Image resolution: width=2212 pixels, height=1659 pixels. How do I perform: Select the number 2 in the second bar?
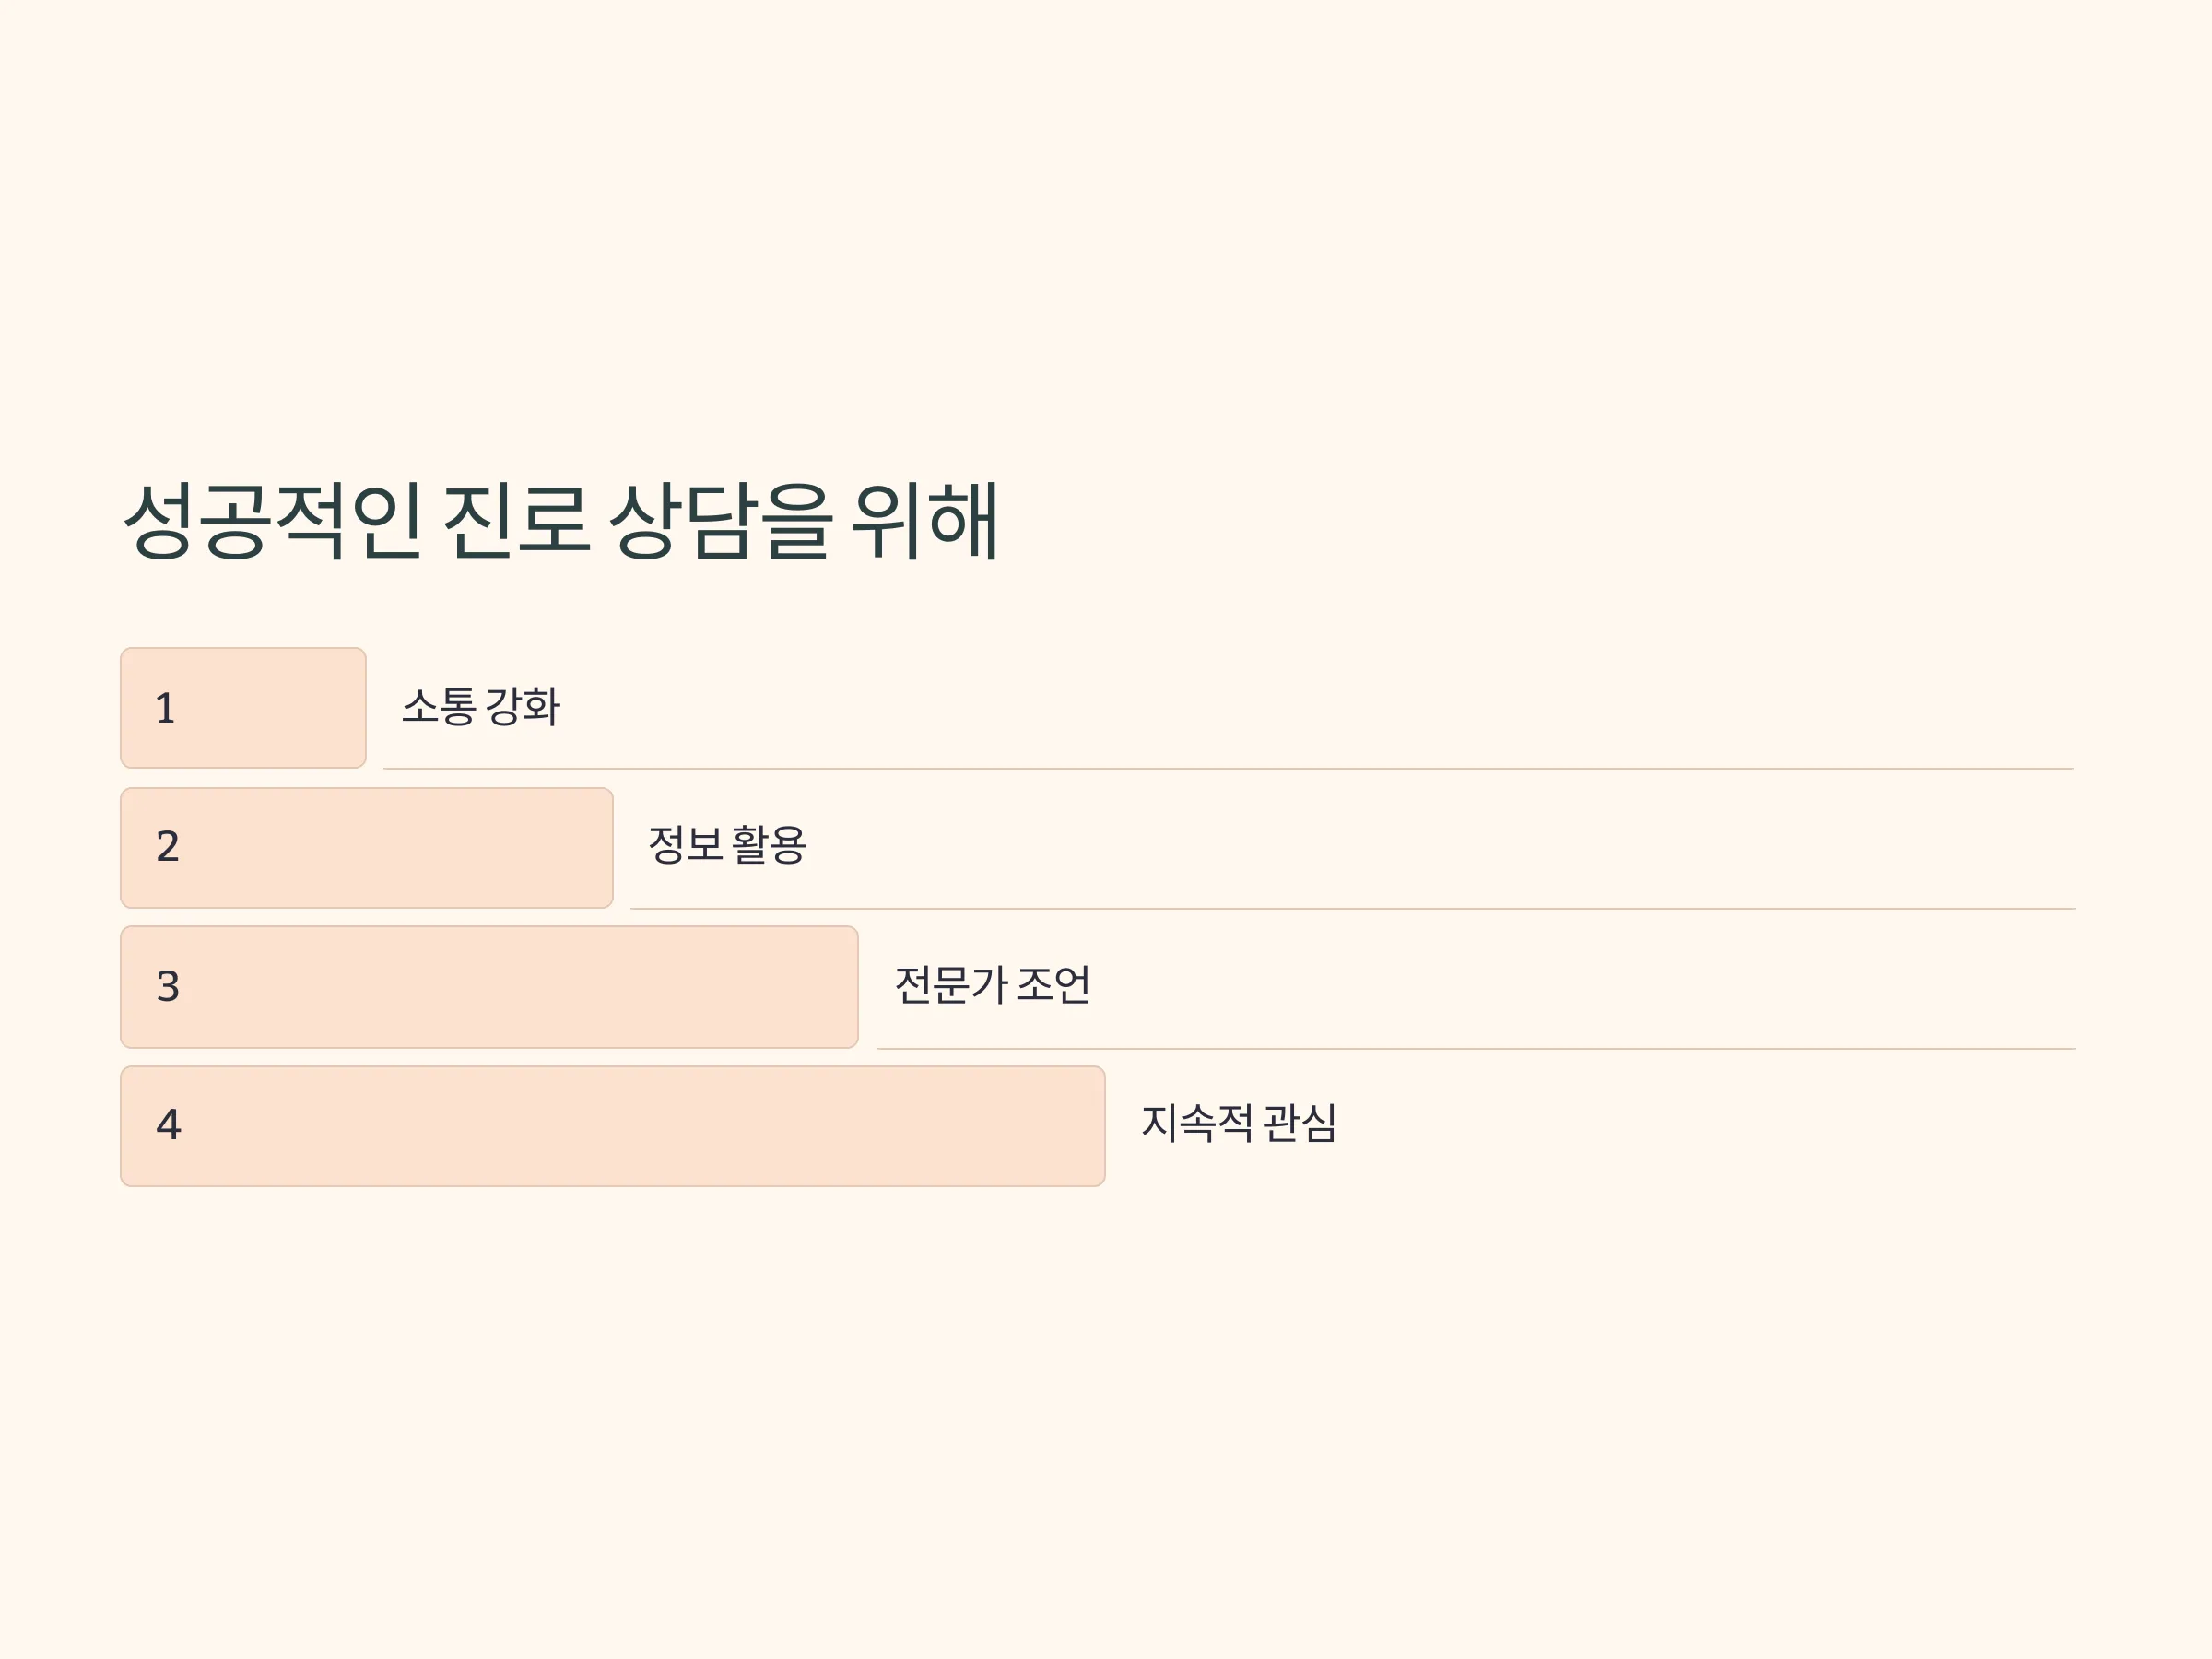coord(168,846)
